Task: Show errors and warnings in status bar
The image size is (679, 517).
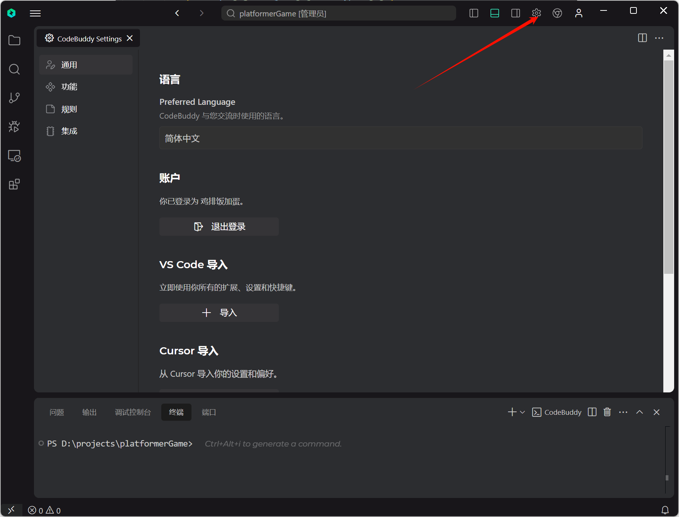Action: (x=44, y=510)
